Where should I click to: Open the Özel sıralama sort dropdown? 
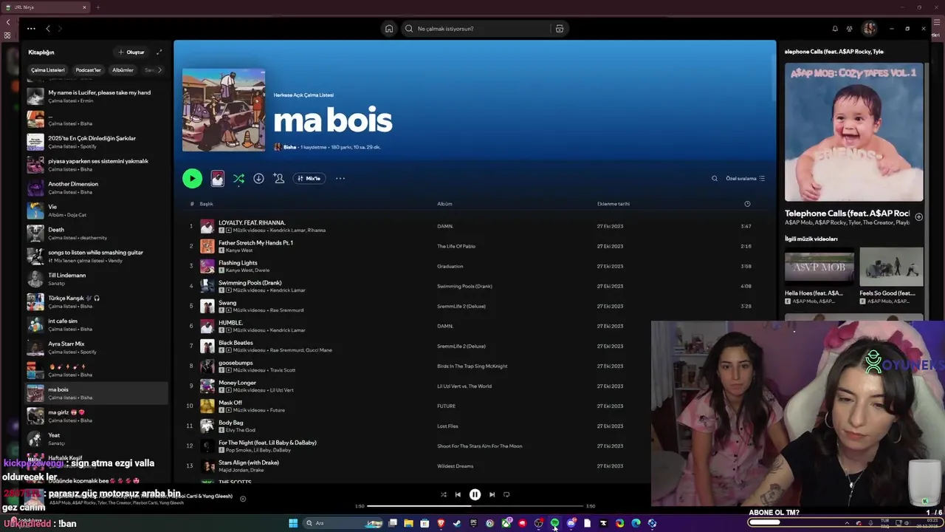pos(745,178)
